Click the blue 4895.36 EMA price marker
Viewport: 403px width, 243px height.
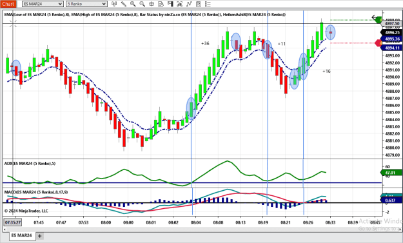pyautogui.click(x=391, y=39)
